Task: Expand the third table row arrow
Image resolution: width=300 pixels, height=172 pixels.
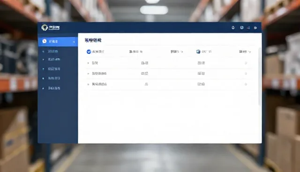Action: click(88, 84)
